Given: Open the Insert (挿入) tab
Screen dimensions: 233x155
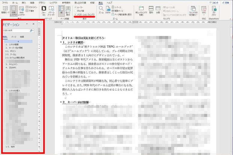Looking at the screenshot, I should 24,3.
